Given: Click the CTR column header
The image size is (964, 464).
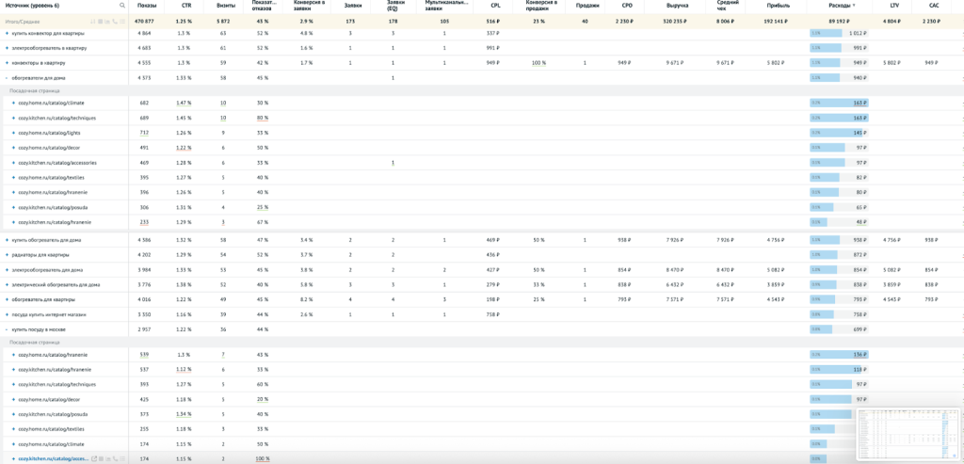Looking at the screenshot, I should pyautogui.click(x=186, y=6).
